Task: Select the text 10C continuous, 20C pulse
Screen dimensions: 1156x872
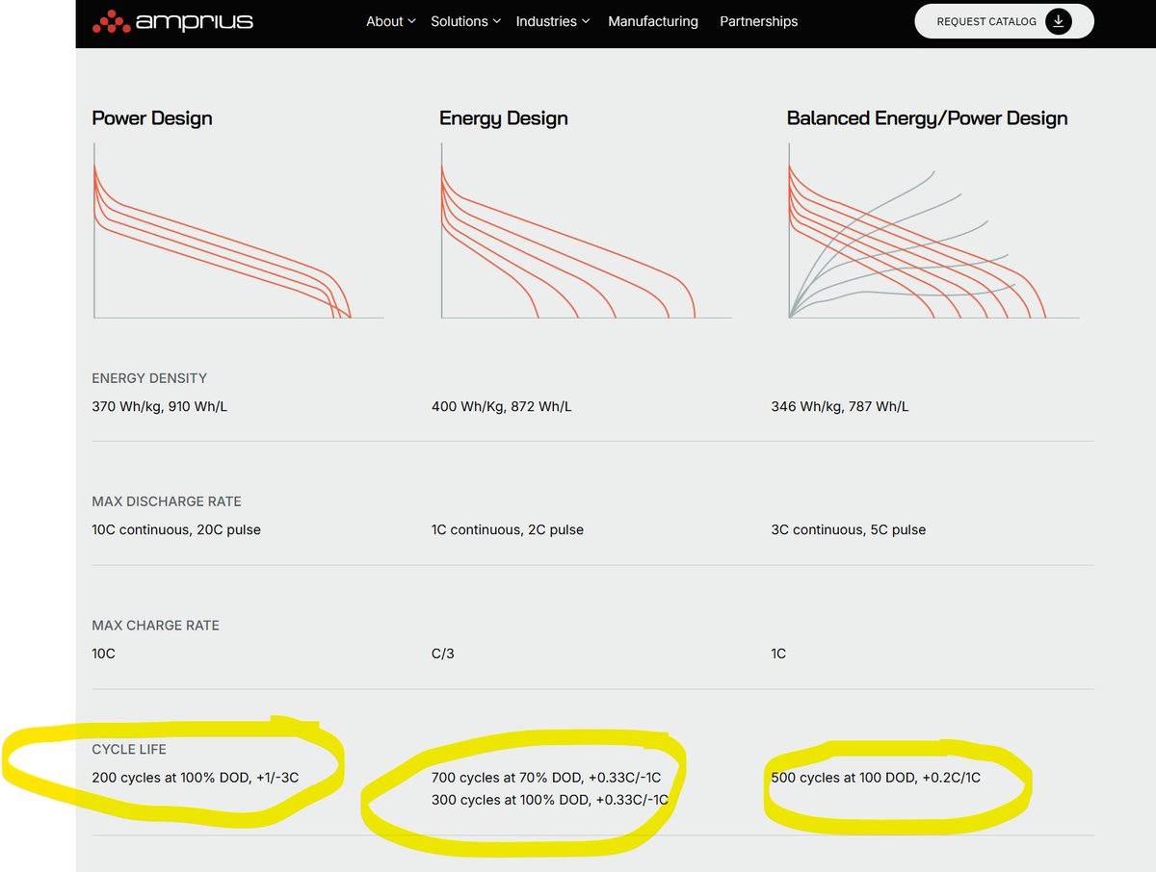Action: [176, 529]
